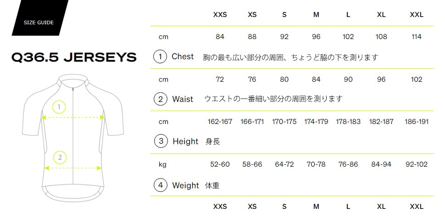Click the Chest measurement label
Screen dimensions: 445x219
tap(183, 56)
